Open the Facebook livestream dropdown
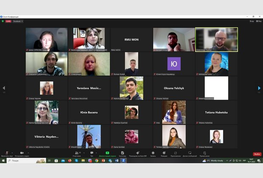The height and width of the screenshot is (178, 263). 18,21
